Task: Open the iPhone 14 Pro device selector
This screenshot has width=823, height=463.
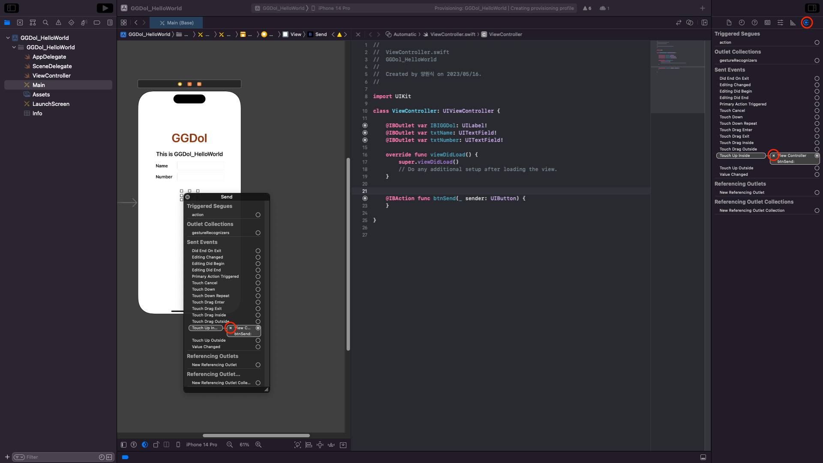Action: pyautogui.click(x=201, y=445)
